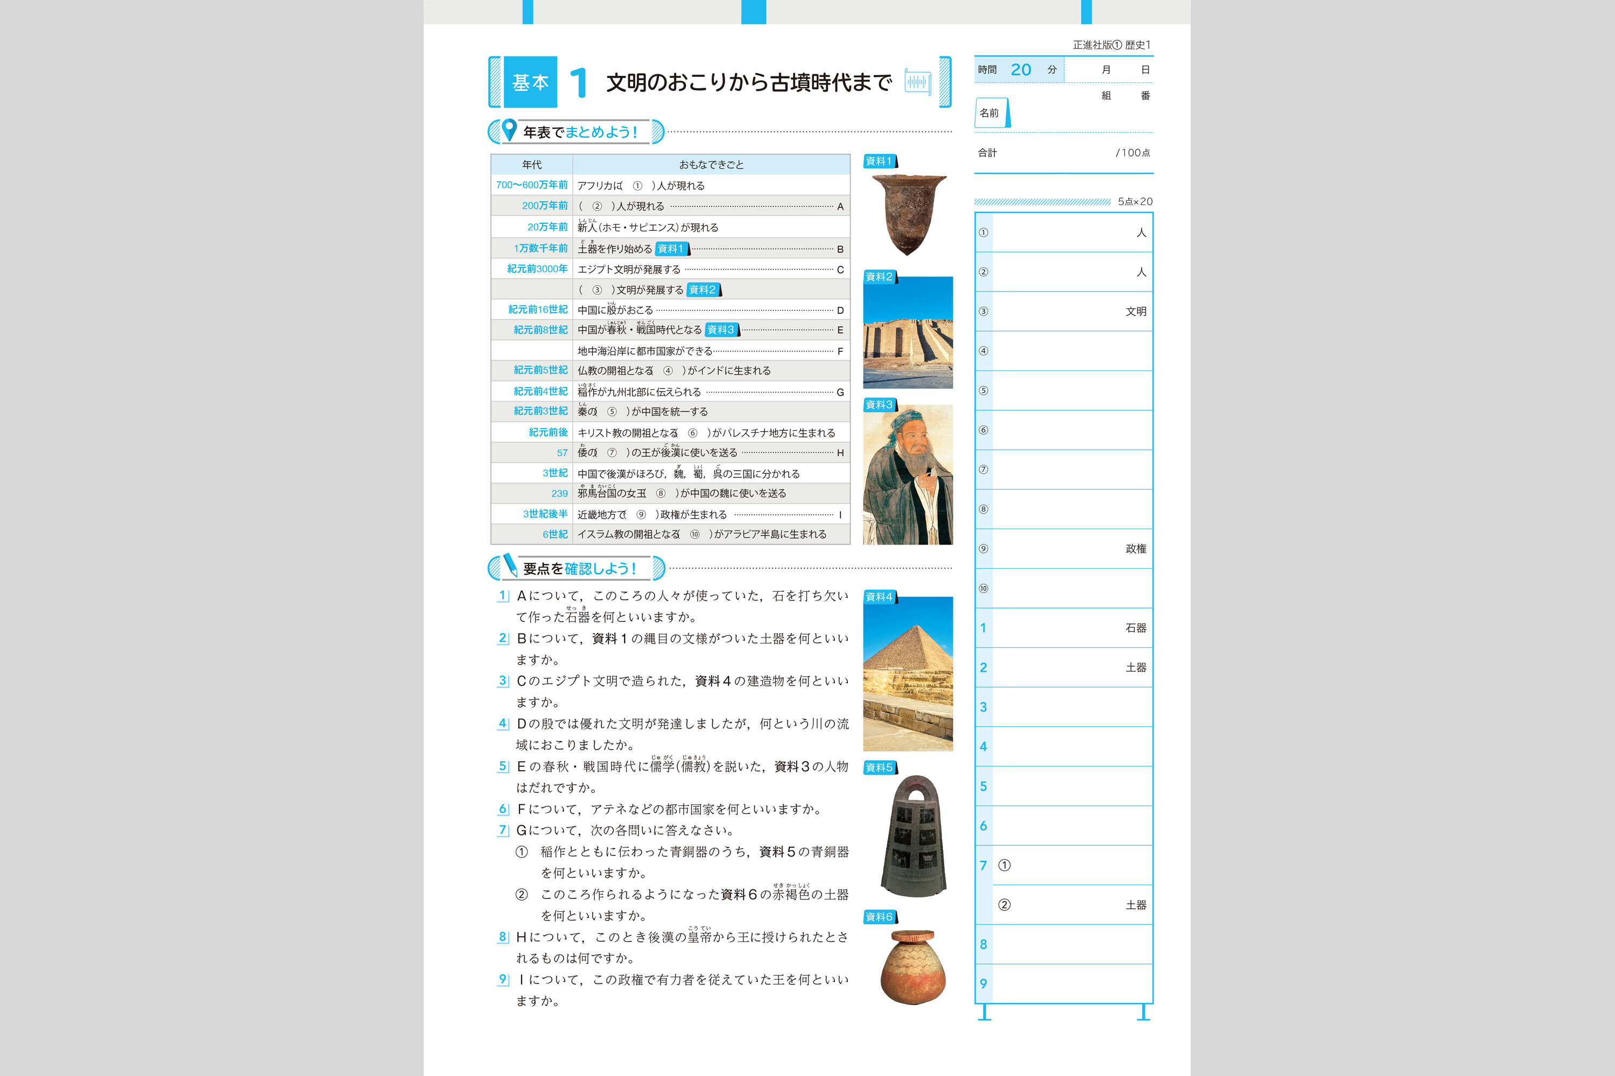Screen dimensions: 1615x1076
Task: Click the 3世紀後半 date cell
Action: [532, 514]
